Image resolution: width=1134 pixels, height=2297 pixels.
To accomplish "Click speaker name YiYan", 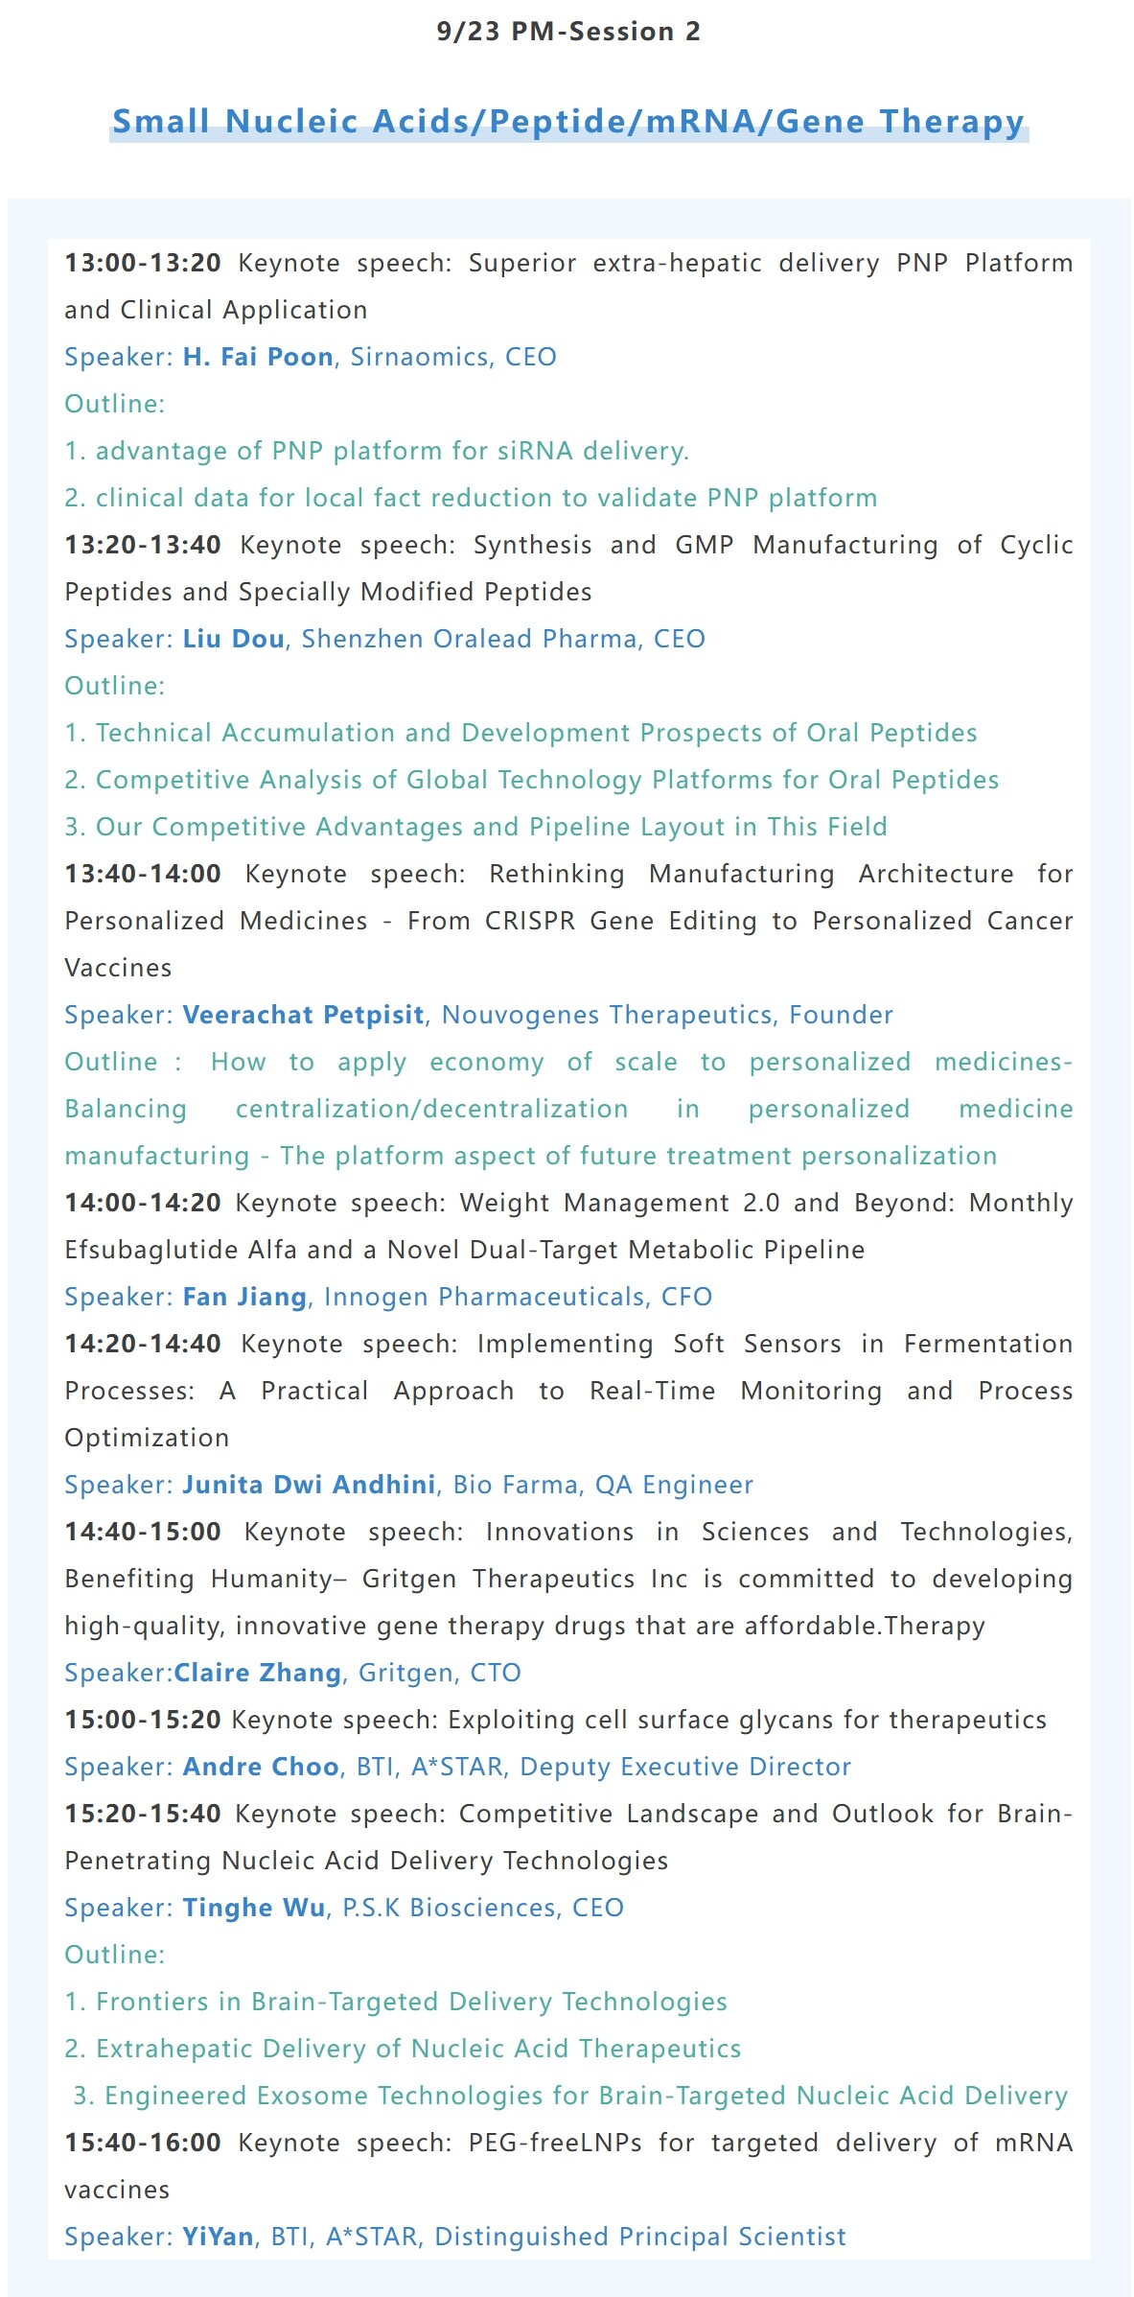I will coord(219,2237).
